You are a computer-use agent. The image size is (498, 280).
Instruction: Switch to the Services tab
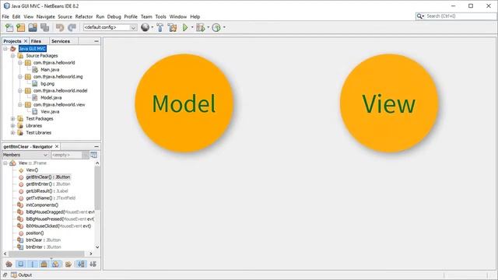coord(61,41)
